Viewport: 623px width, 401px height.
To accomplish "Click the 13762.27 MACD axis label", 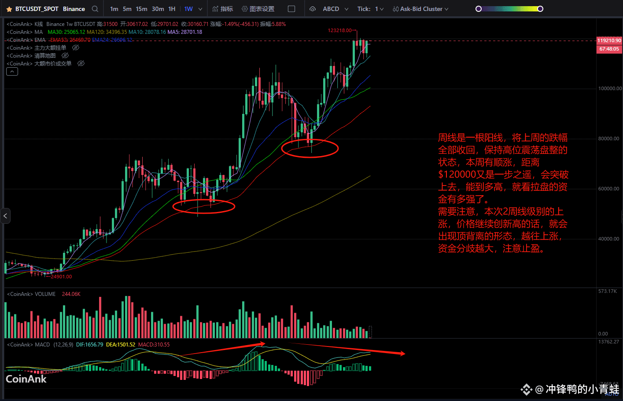I will (x=608, y=342).
